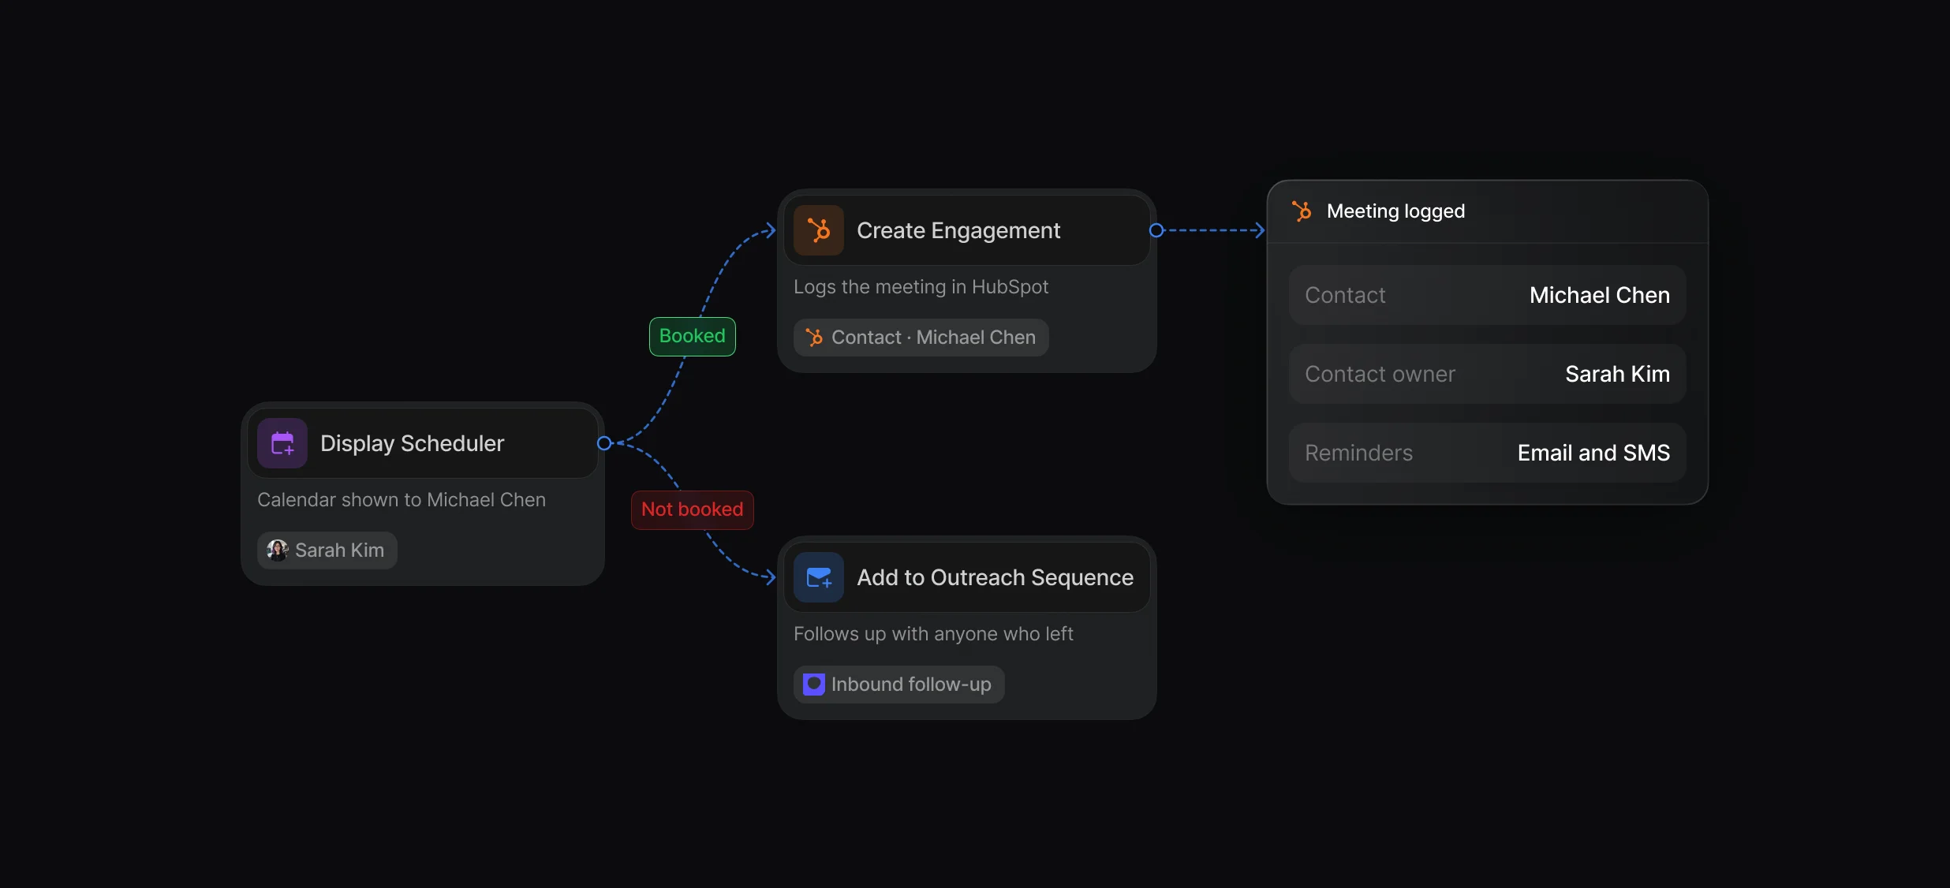The height and width of the screenshot is (888, 1950).
Task: Click the HubSpot logo beside Meeting logged
Action: tap(1302, 211)
